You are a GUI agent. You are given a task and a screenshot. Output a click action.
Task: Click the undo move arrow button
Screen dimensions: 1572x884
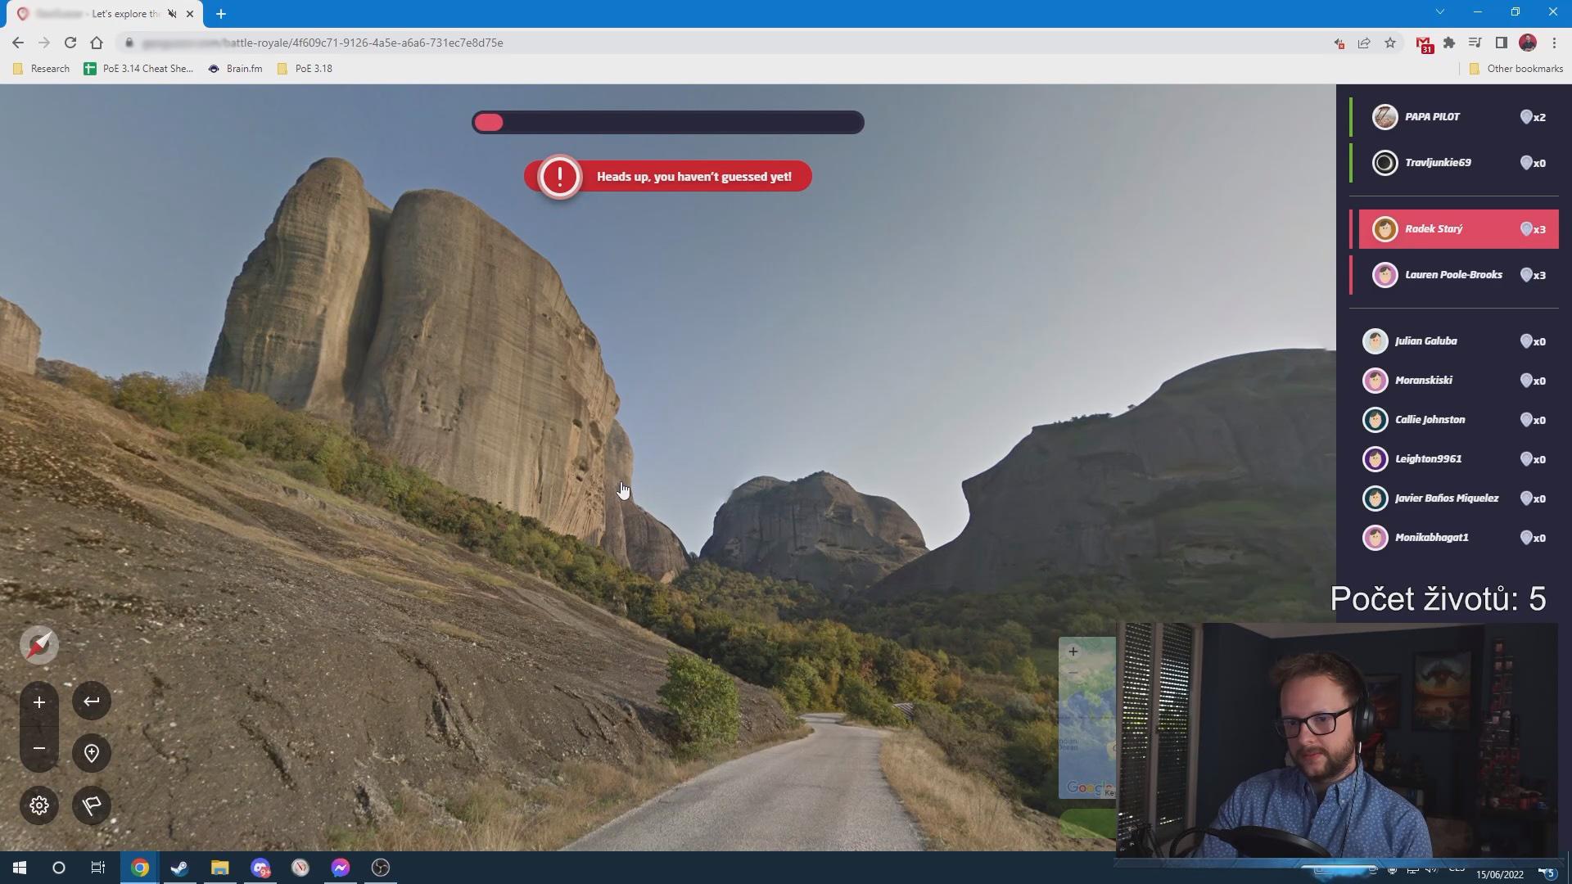[92, 701]
